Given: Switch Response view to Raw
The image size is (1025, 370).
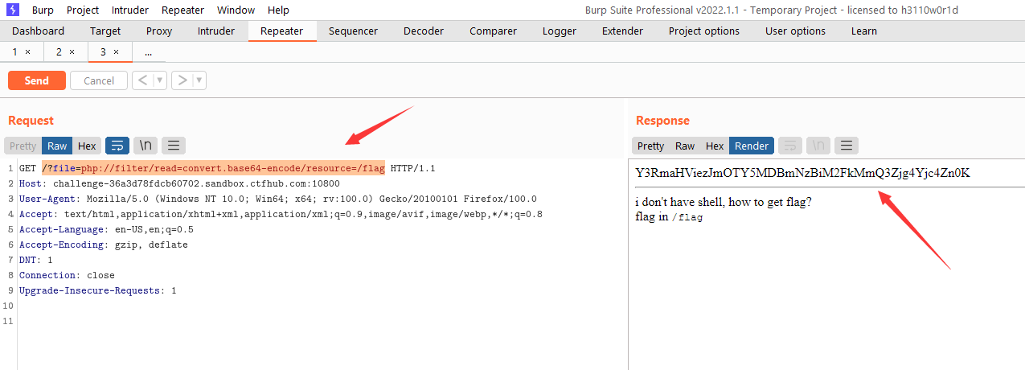Looking at the screenshot, I should point(685,146).
